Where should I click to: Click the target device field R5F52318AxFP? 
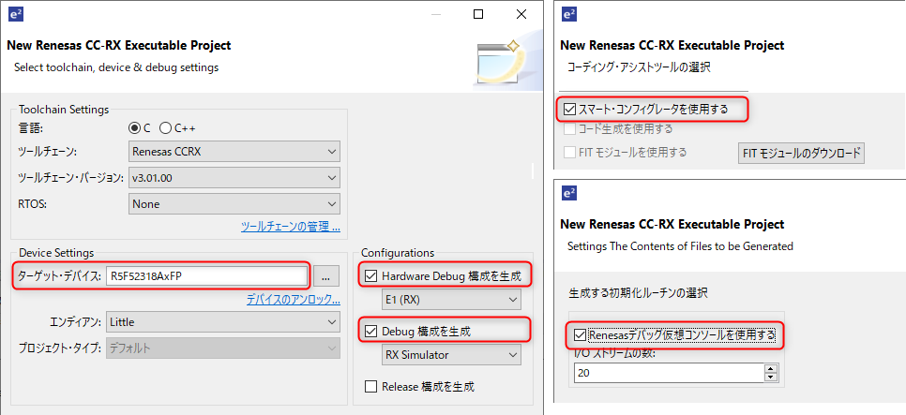tap(206, 276)
